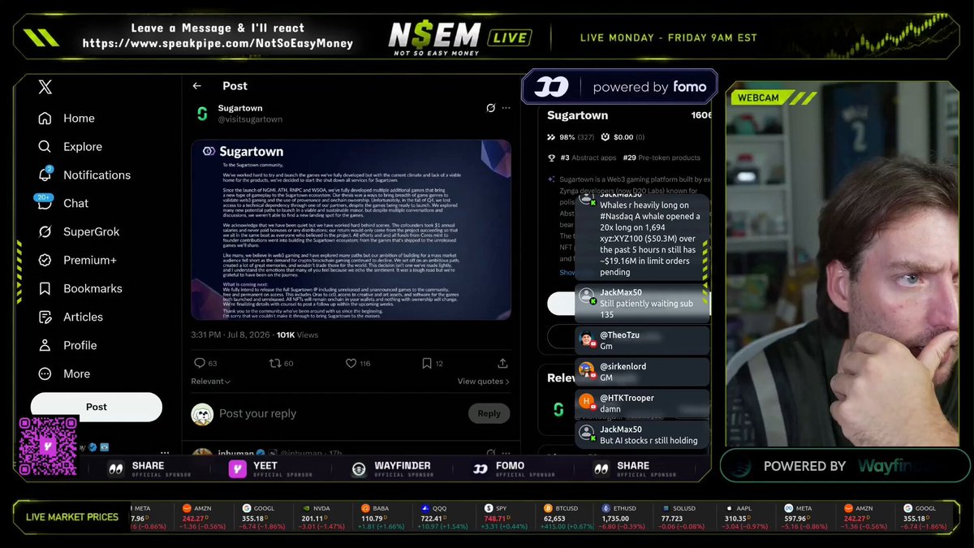Click 98% rating in fomo panel
This screenshot has height=548, width=974.
tap(571, 137)
